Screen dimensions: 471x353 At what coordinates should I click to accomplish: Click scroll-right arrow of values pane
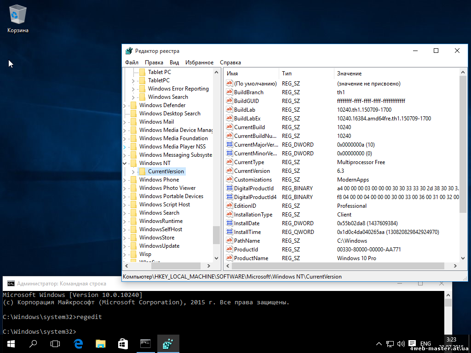455,266
